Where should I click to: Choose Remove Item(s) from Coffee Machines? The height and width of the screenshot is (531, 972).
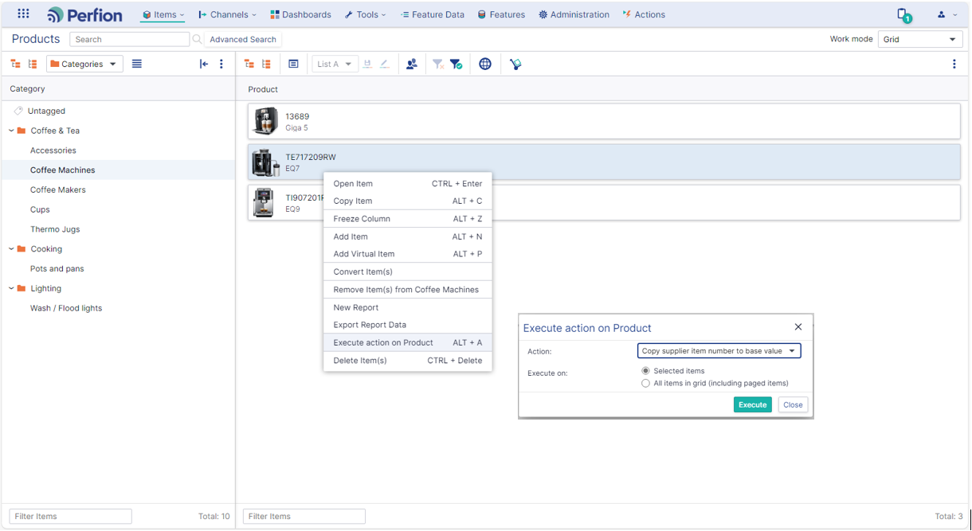pyautogui.click(x=408, y=290)
